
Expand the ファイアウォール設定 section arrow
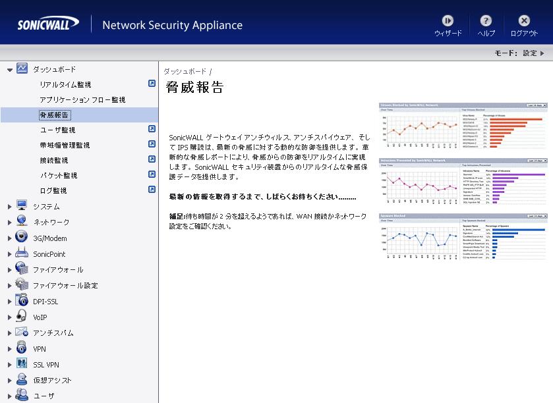9,286
